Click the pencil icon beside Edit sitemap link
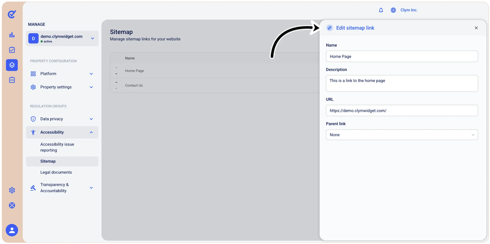This screenshot has height=244, width=490. [x=329, y=28]
